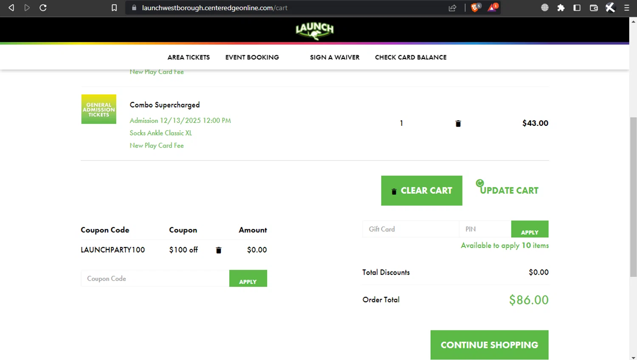The image size is (637, 360).
Task: Open Sign a Waiver page
Action: (x=335, y=57)
